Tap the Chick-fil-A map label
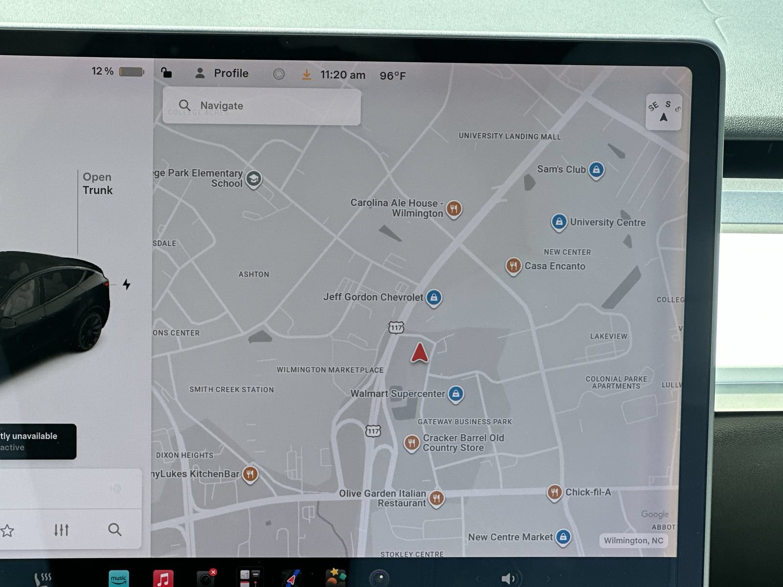The image size is (783, 587). pos(588,492)
